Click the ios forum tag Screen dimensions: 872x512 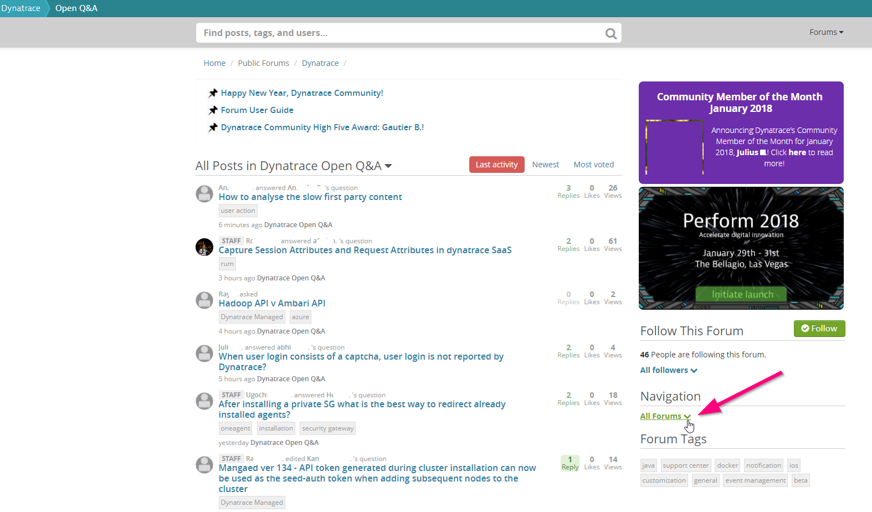[794, 465]
